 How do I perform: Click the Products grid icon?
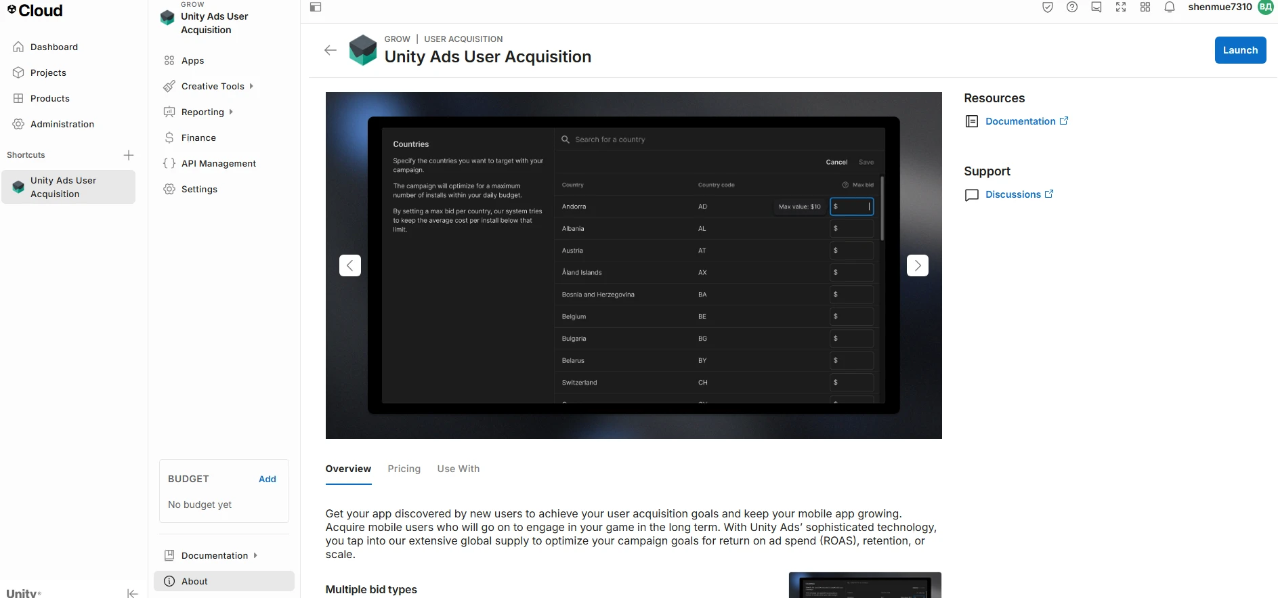click(18, 98)
